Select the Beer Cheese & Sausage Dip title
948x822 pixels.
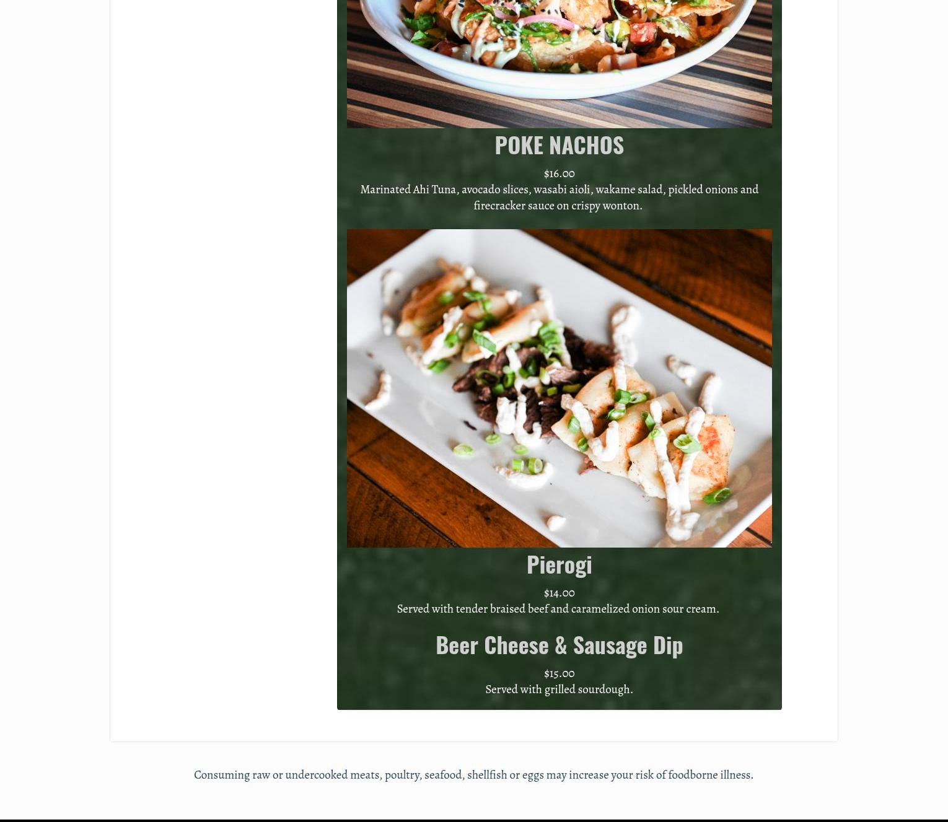[559, 645]
